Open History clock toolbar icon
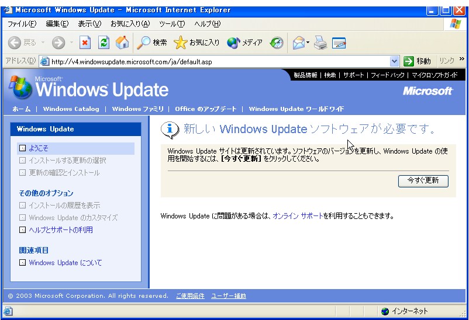This screenshot has width=469, height=320. tap(277, 43)
